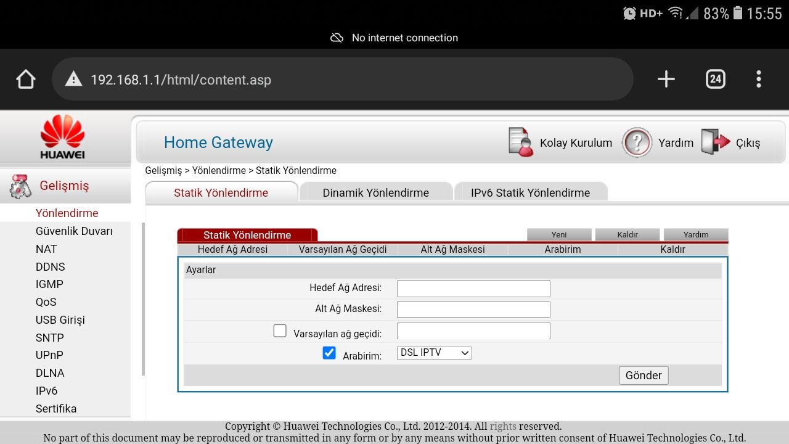Click the Yardım link in the header
This screenshot has width=789, height=444.
click(676, 142)
